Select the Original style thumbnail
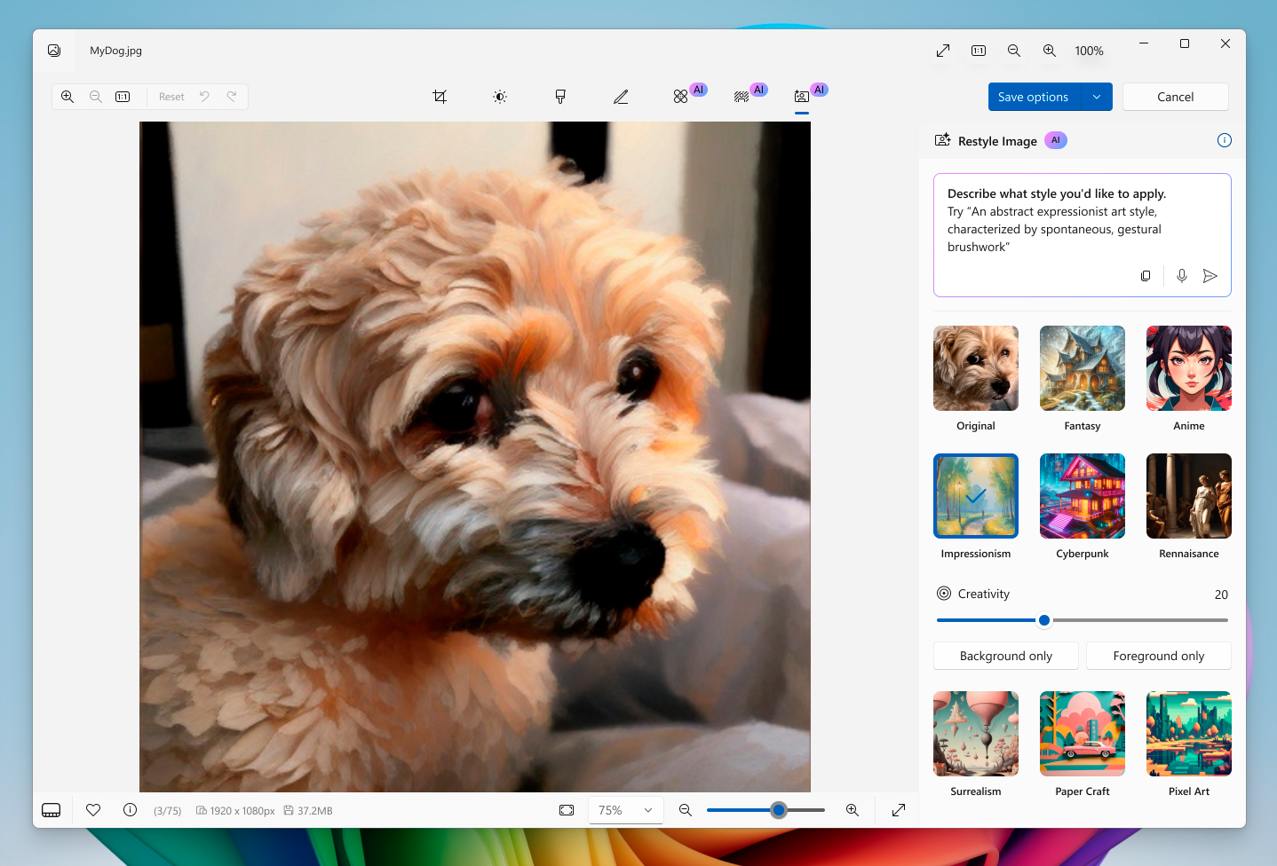1277x866 pixels. pyautogui.click(x=976, y=368)
